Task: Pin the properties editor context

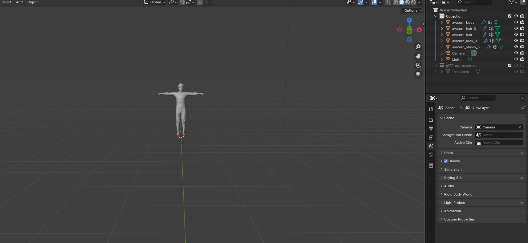Action: (x=522, y=108)
